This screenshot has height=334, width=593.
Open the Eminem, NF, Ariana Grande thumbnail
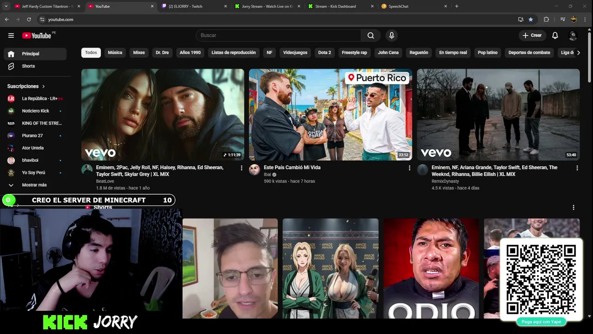[498, 115]
